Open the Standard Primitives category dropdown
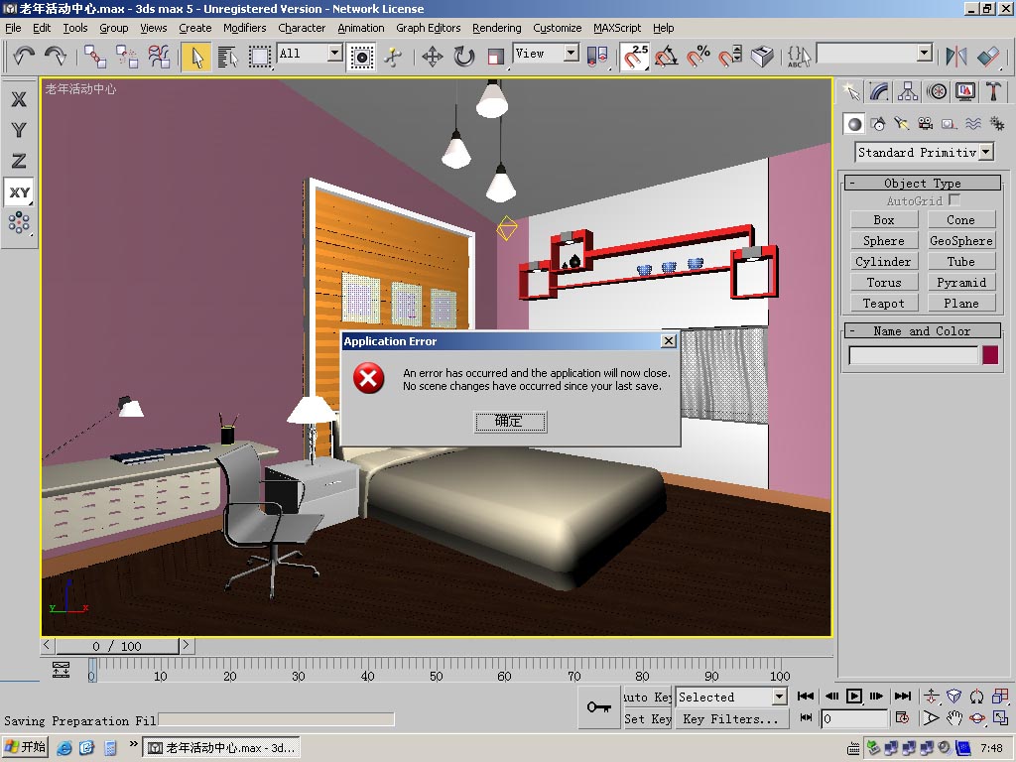This screenshot has height=762, width=1016. click(x=986, y=152)
